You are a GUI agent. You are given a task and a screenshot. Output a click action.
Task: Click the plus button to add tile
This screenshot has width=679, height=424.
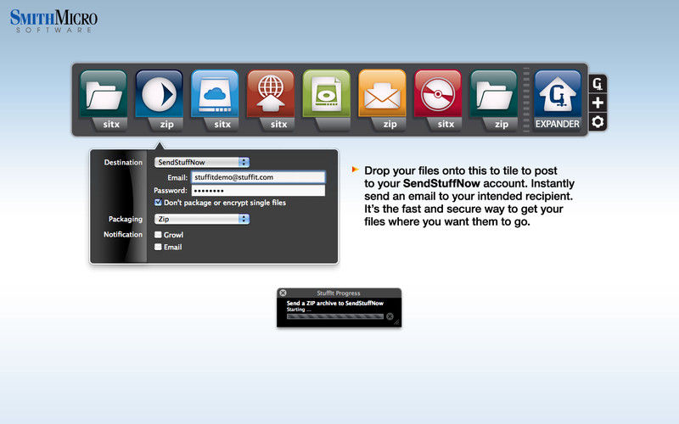pyautogui.click(x=598, y=103)
